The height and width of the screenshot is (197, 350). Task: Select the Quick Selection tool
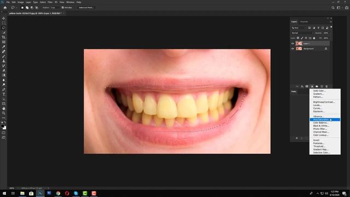(4, 33)
